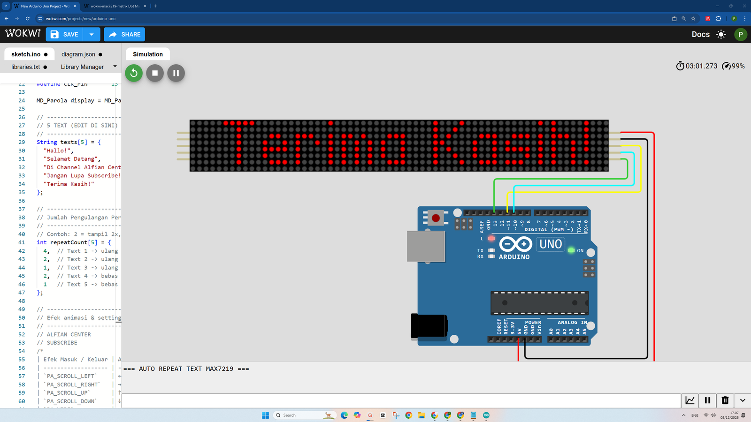The width and height of the screenshot is (751, 422).
Task: Pause serial monitor output
Action: click(x=707, y=400)
